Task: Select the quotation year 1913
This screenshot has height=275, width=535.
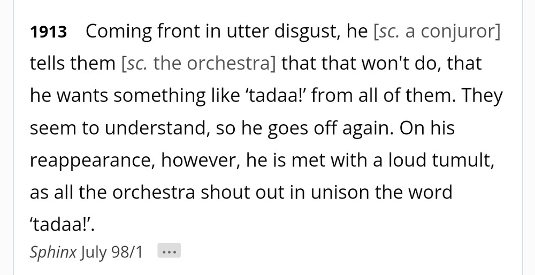Action: [48, 32]
